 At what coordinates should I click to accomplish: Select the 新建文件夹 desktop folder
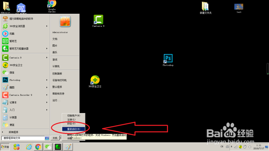pyautogui.click(x=206, y=8)
